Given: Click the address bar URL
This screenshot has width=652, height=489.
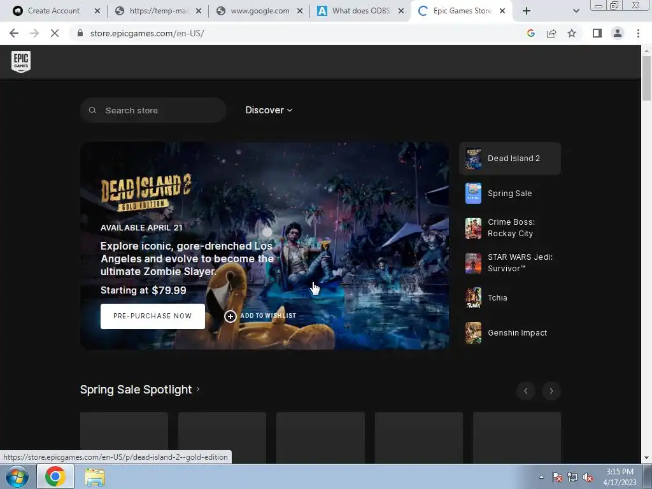Looking at the screenshot, I should tap(147, 33).
